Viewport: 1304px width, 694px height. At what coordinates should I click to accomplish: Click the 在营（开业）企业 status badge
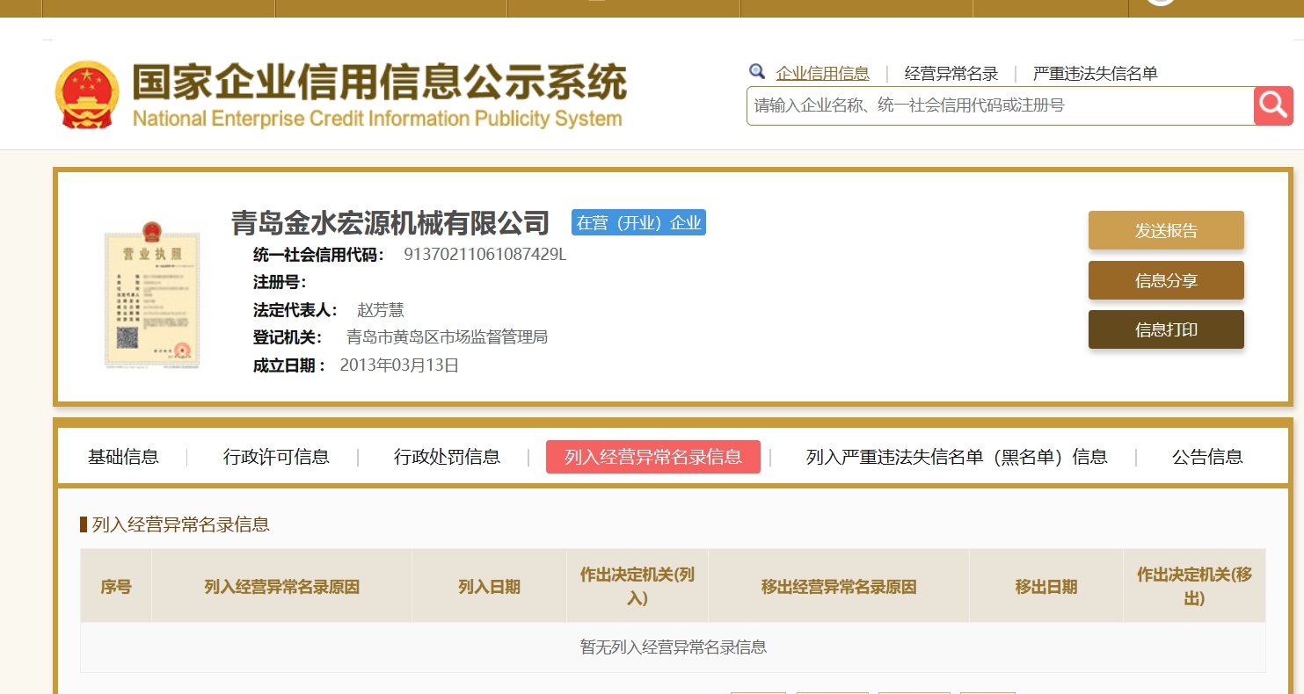pyautogui.click(x=638, y=222)
